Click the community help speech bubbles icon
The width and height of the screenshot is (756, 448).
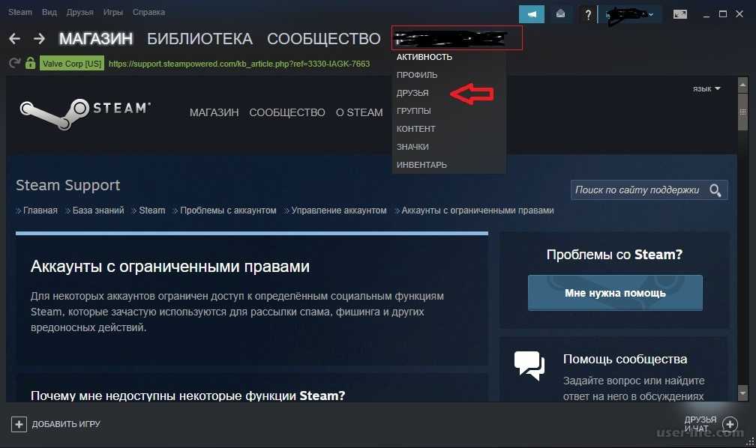(529, 366)
